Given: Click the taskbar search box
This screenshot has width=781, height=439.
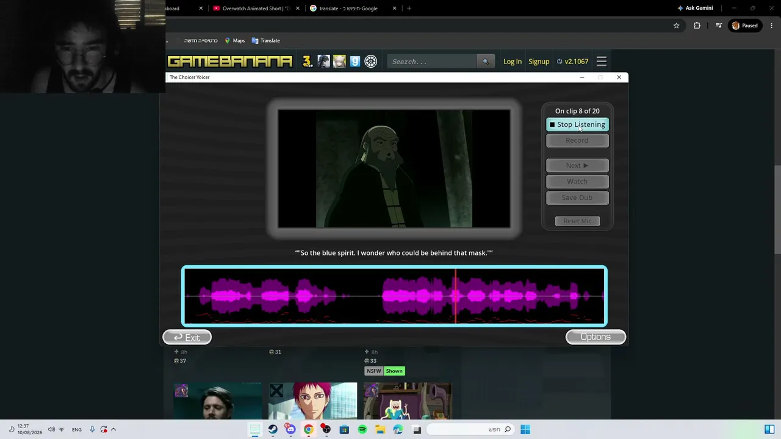Looking at the screenshot, I should tap(470, 429).
